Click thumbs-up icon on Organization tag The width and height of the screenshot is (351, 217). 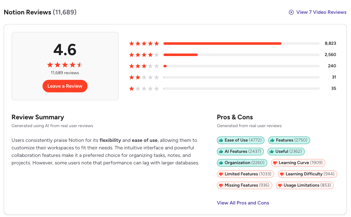pyautogui.click(x=221, y=163)
